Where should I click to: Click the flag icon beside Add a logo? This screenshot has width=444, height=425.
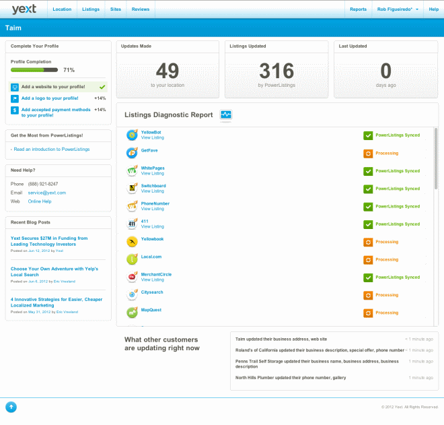(15, 98)
